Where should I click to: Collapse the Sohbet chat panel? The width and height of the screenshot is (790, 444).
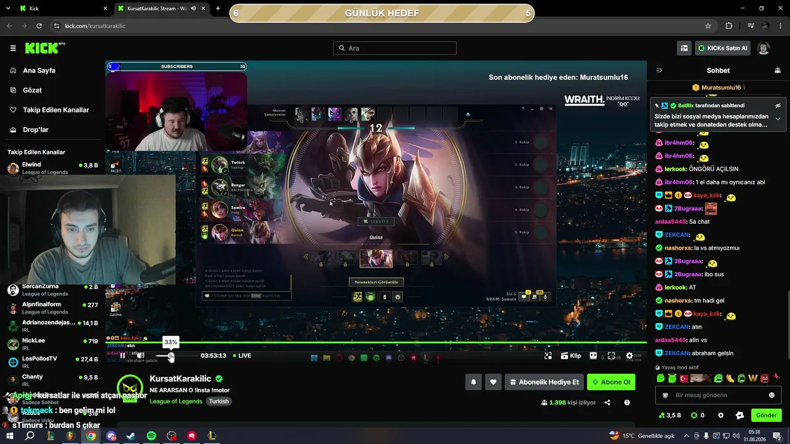[x=659, y=70]
